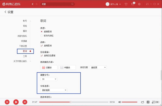Viewport: 162px width, 106px height.
Task: Toggle the 启用歌词 checkbox
Action: tap(42, 46)
